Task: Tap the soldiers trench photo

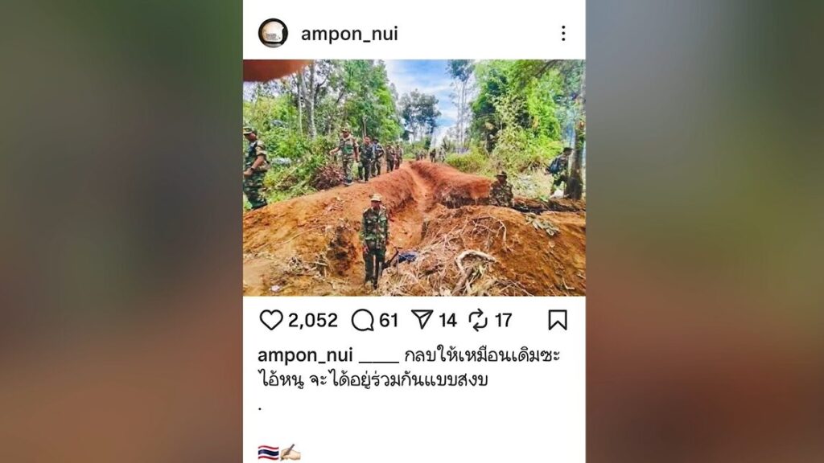Action: click(x=414, y=178)
